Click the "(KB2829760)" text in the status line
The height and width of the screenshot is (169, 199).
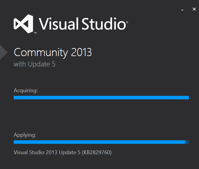[97, 152]
